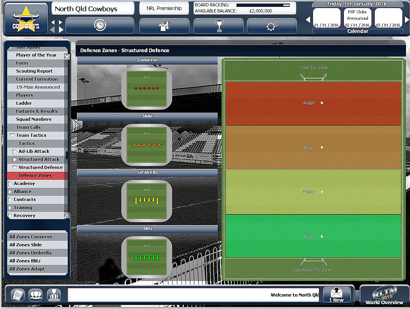Click the Cowboys club logo
This screenshot has width=410, height=309.
(26, 19)
